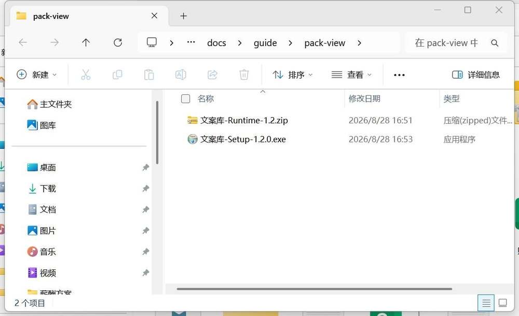519x316 pixels.
Task: Unpin 下载 using its pin icon
Action: [x=146, y=189]
